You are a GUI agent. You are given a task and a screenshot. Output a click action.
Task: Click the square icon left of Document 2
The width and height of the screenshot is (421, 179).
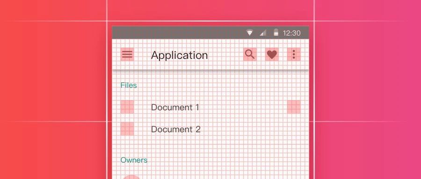point(127,129)
